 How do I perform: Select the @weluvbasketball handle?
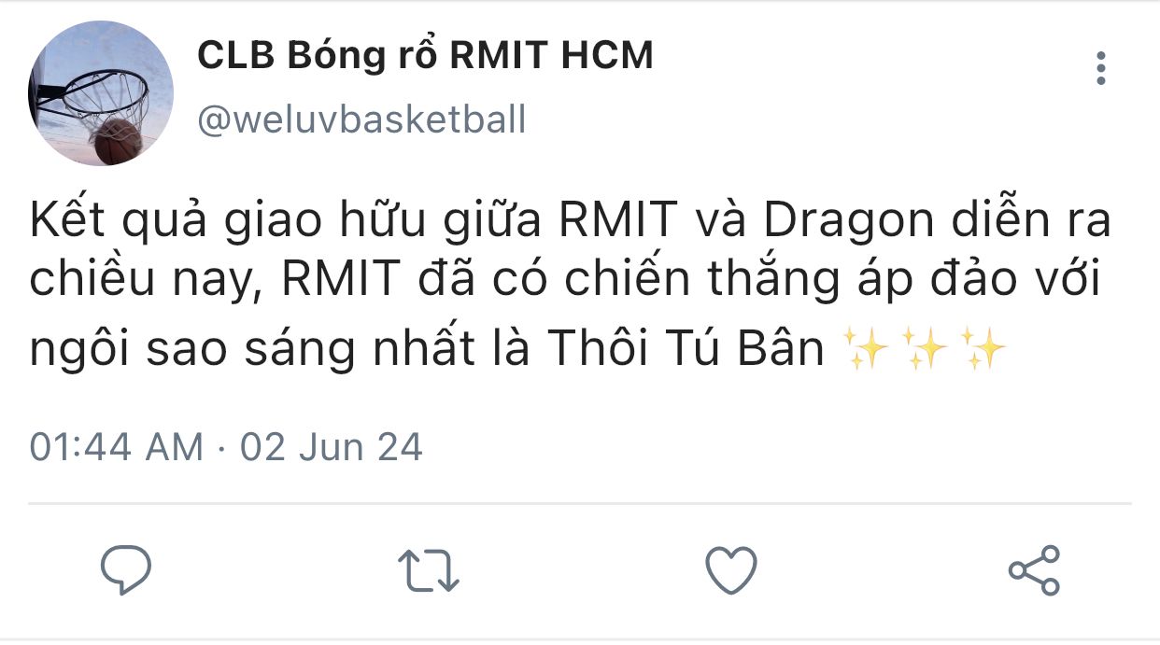pyautogui.click(x=361, y=119)
